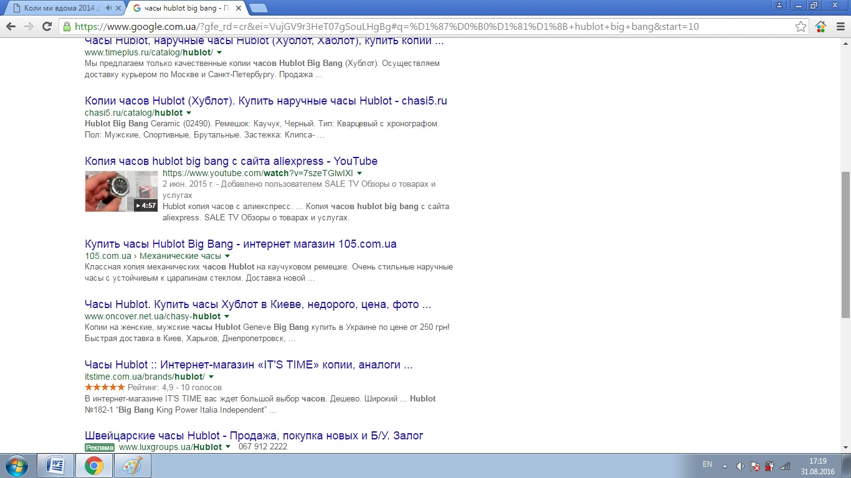
Task: Close the 'Коли ми вдома 2014' tab
Action: 118,8
